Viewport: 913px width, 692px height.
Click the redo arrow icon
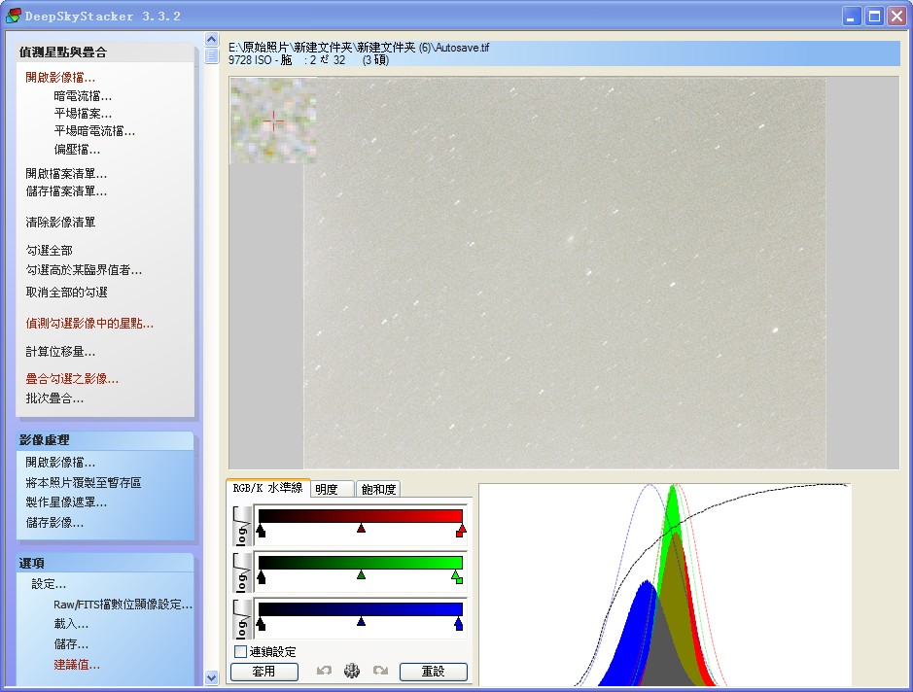(381, 671)
